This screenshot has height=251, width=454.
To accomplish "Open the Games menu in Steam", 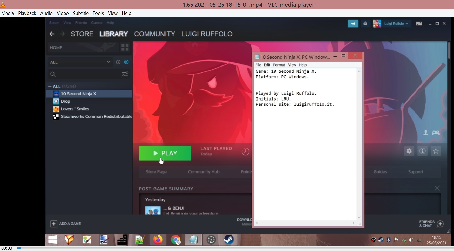I will (97, 23).
